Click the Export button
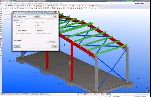The width and height of the screenshot is (151, 97). [17, 47]
